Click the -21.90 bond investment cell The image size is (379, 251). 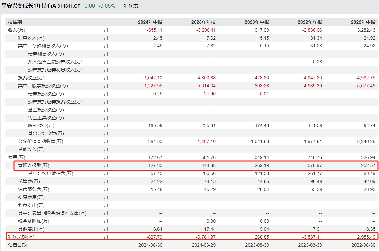pyautogui.click(x=209, y=94)
